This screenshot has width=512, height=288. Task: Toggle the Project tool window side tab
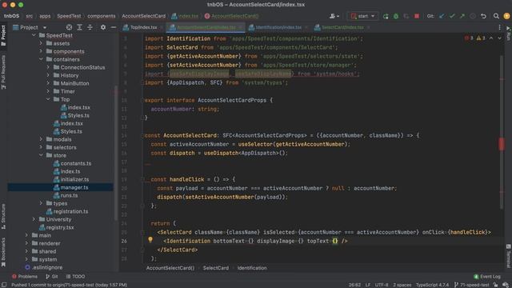tap(3, 35)
